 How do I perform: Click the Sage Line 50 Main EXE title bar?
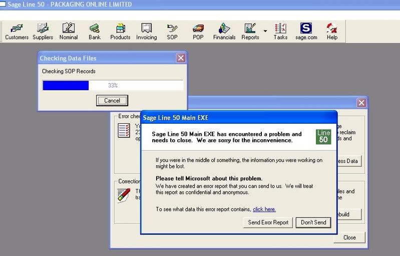[239, 118]
